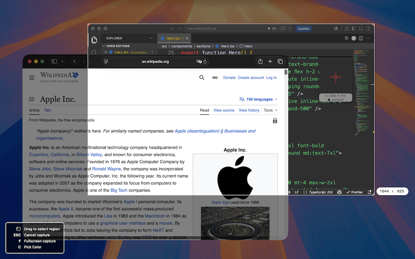Expand the Tools dropdown
Image resolution: width=415 pixels, height=259 pixels.
[x=270, y=110]
